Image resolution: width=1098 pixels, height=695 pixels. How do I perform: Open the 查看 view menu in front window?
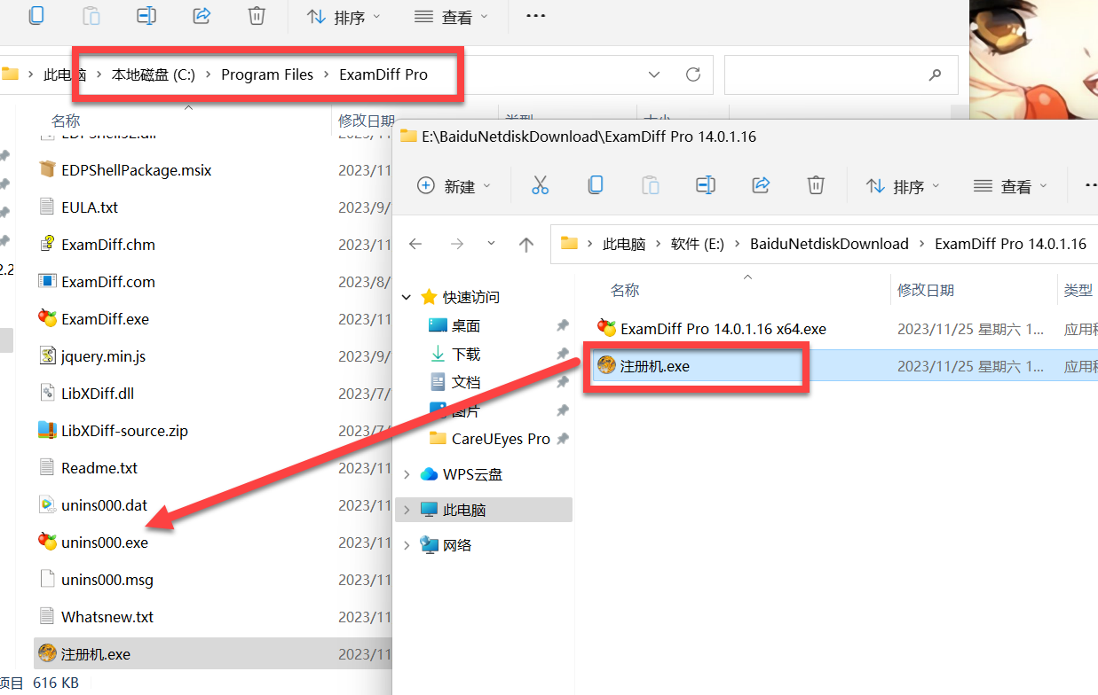click(1010, 186)
